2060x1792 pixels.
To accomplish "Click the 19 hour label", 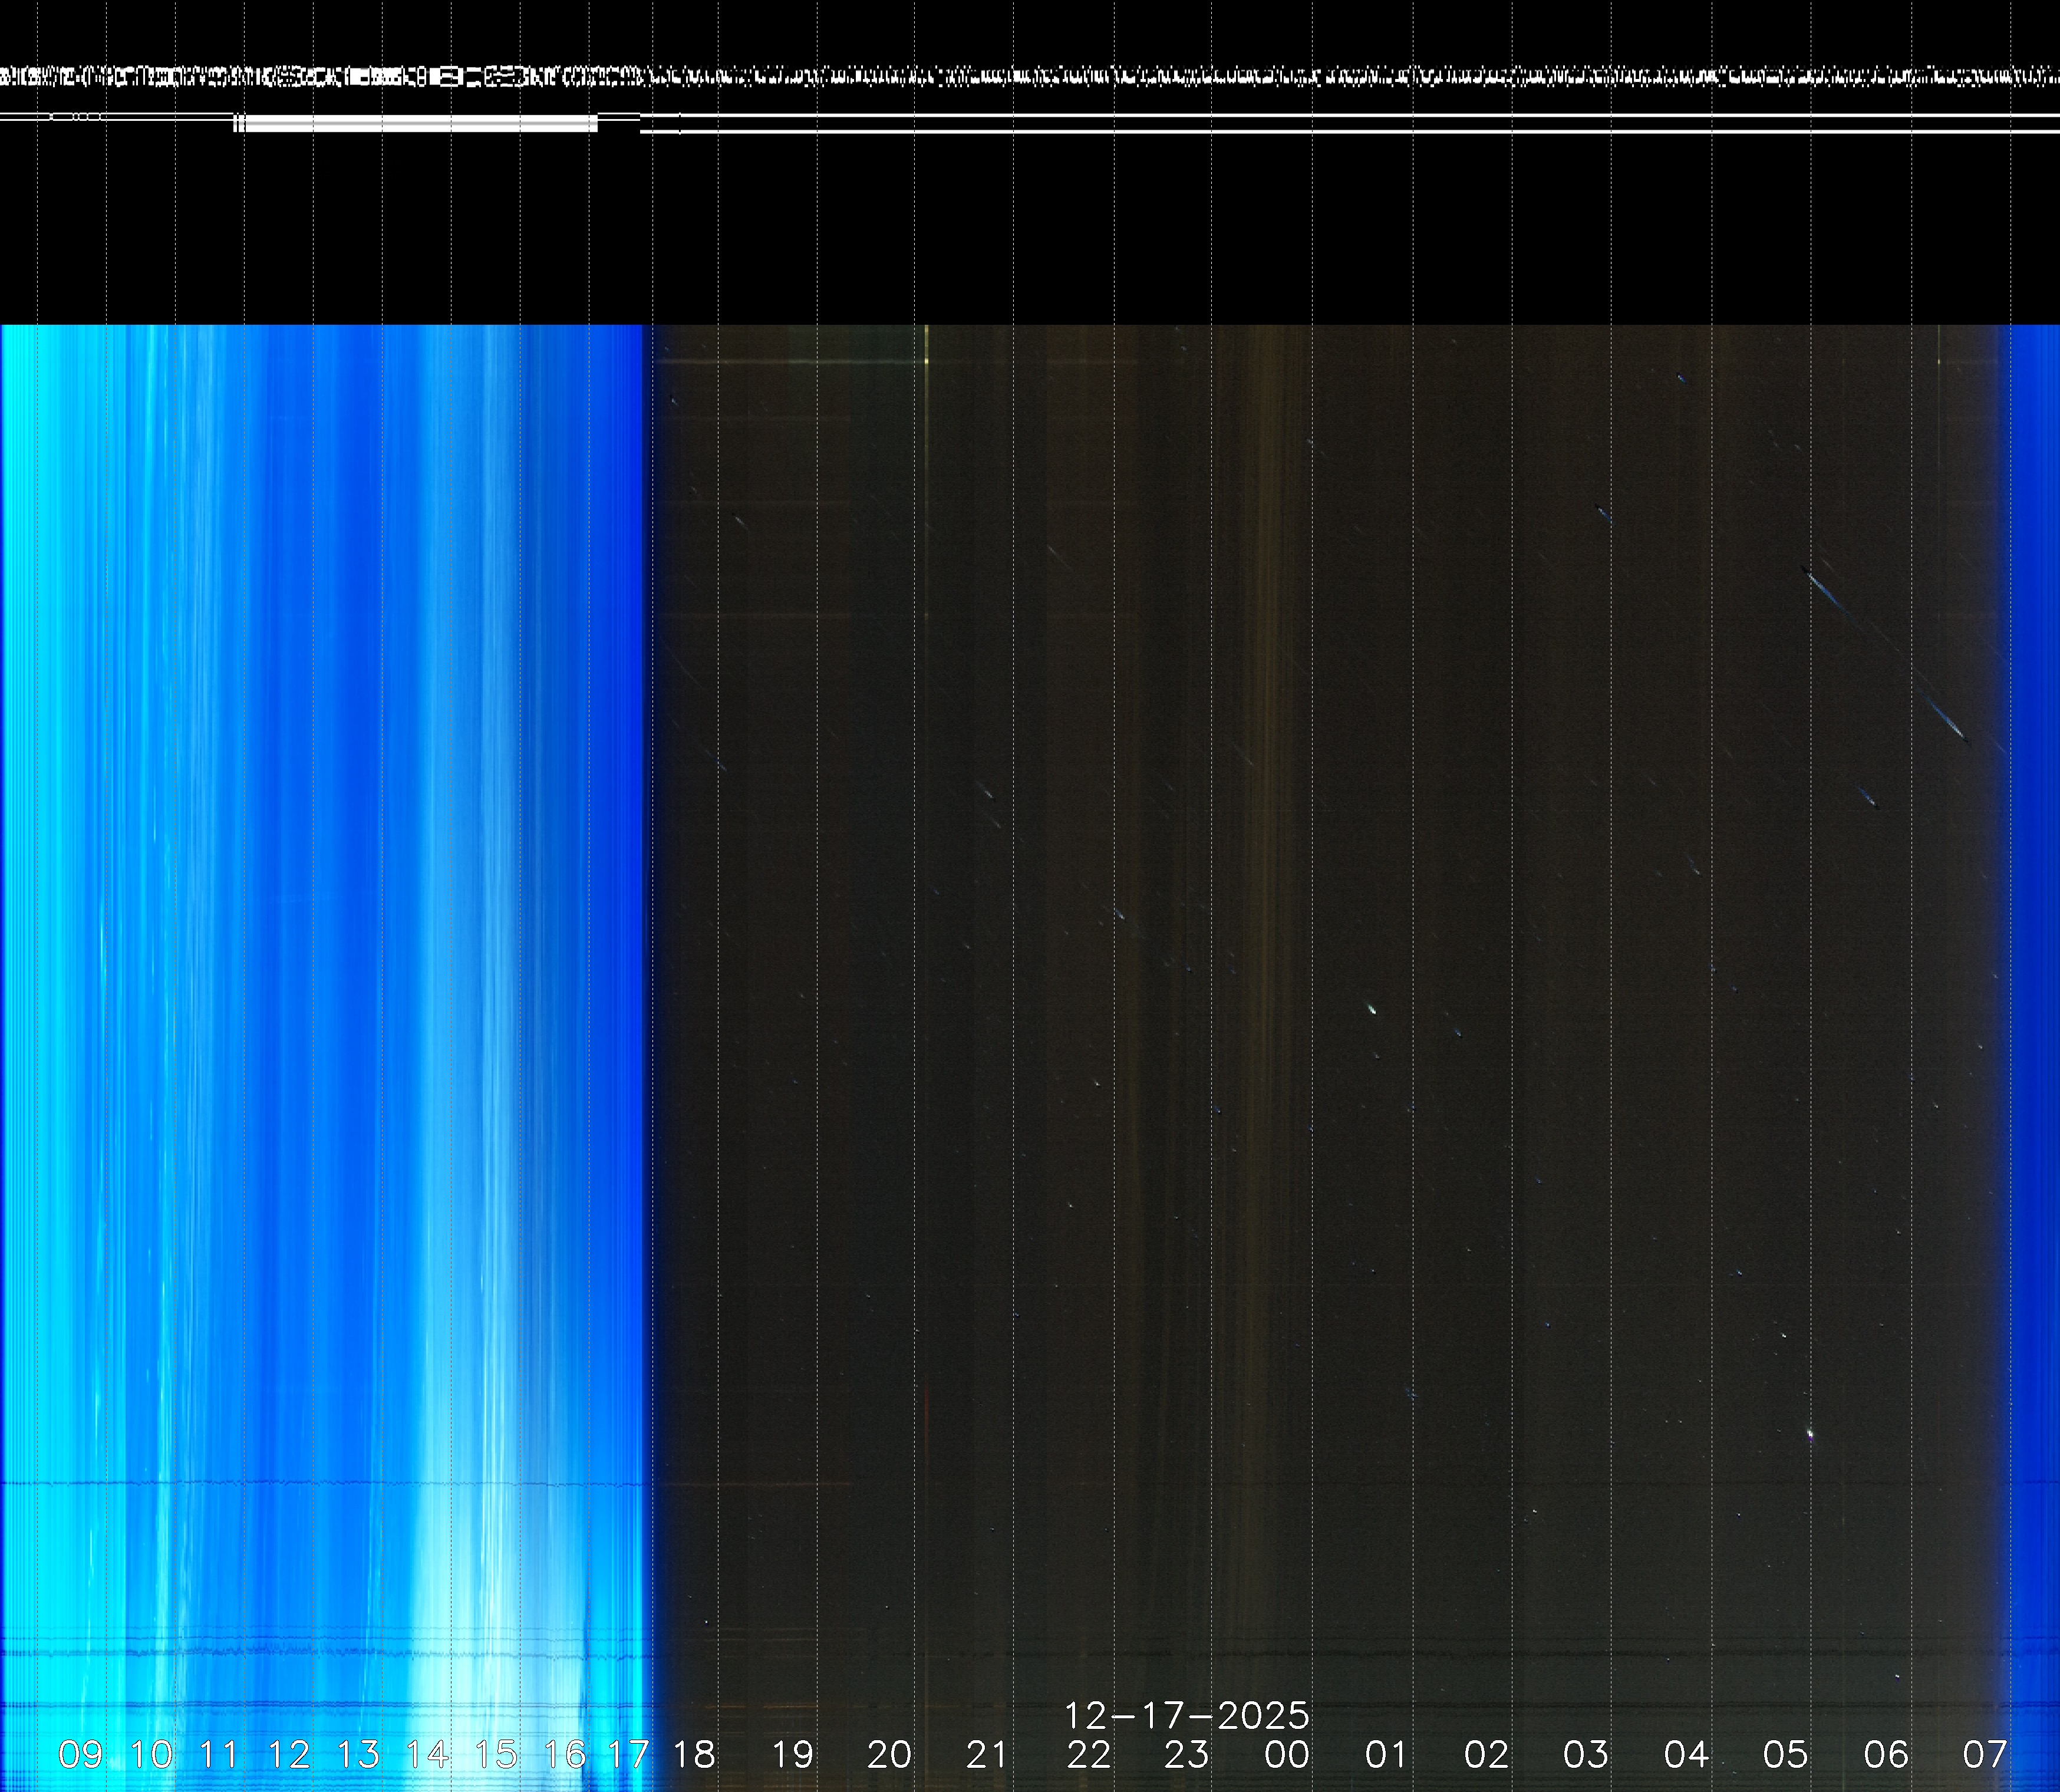I will (793, 1754).
